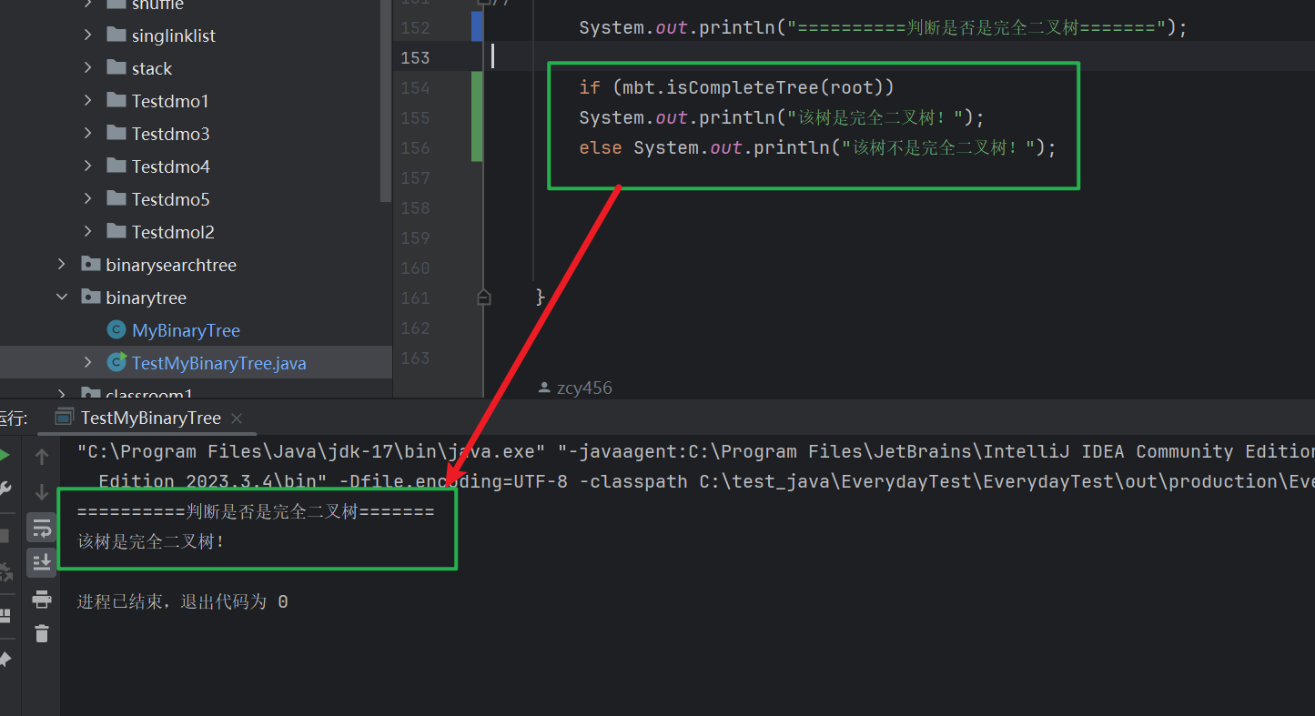Screen dimensions: 1315x716
Task: Click the project panel vertical scrollbar
Action: point(386,100)
